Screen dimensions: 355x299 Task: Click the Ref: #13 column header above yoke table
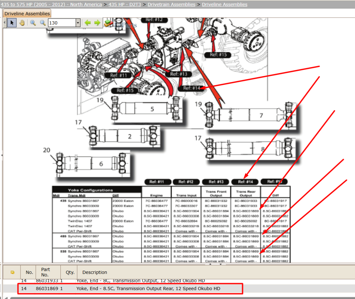(x=216, y=182)
